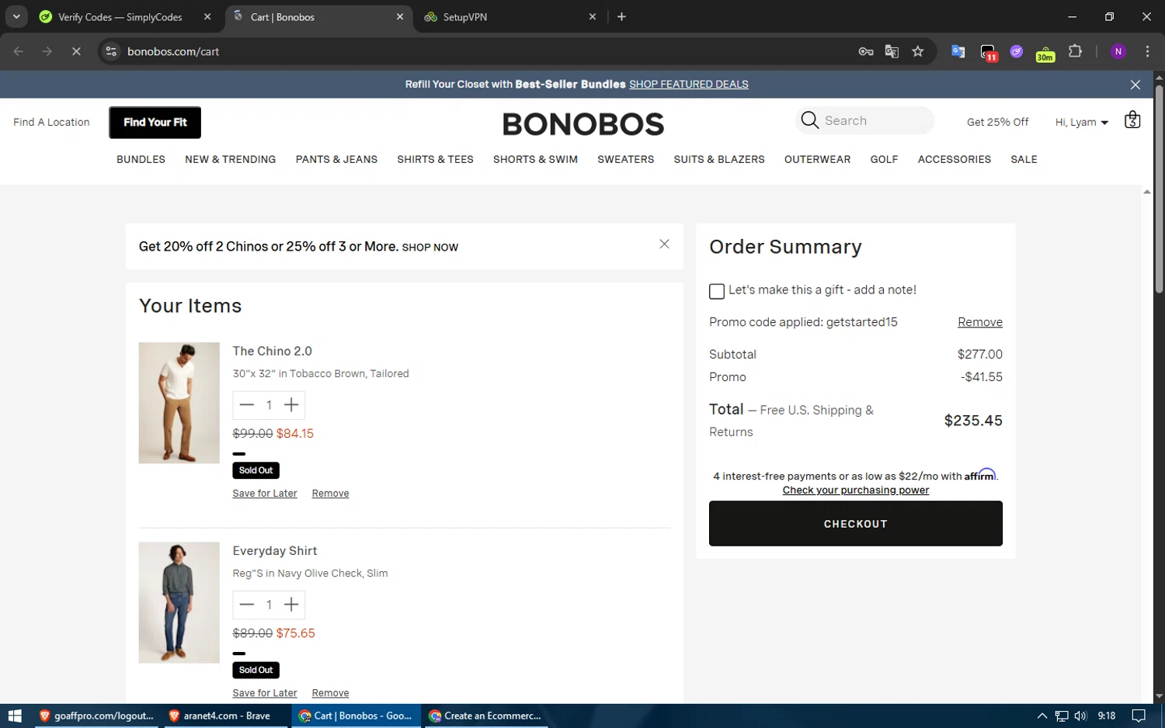Open PANTS & JEANS menu

coord(336,159)
